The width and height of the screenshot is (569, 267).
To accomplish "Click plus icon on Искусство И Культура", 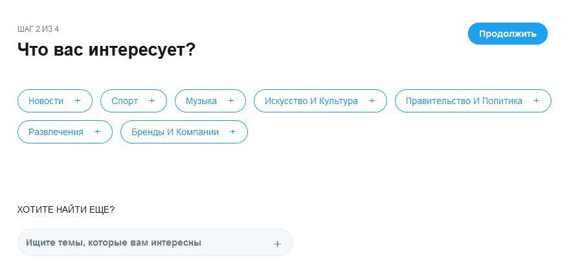I will [372, 101].
